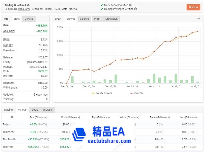This screenshot has width=205, height=153.
Task: Click info icon beside Trading Privileges Verified
Action: 135,9
